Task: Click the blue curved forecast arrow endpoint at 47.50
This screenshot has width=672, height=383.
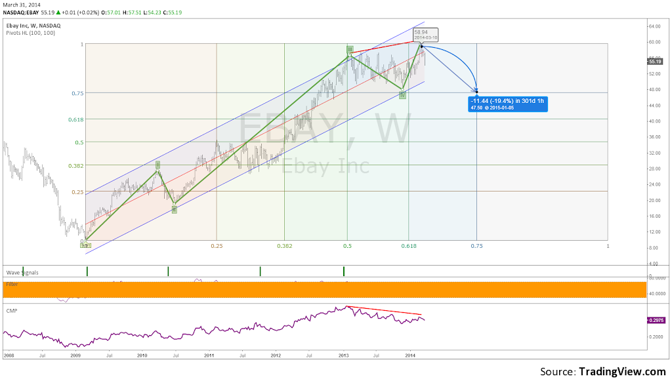Action: coord(476,92)
